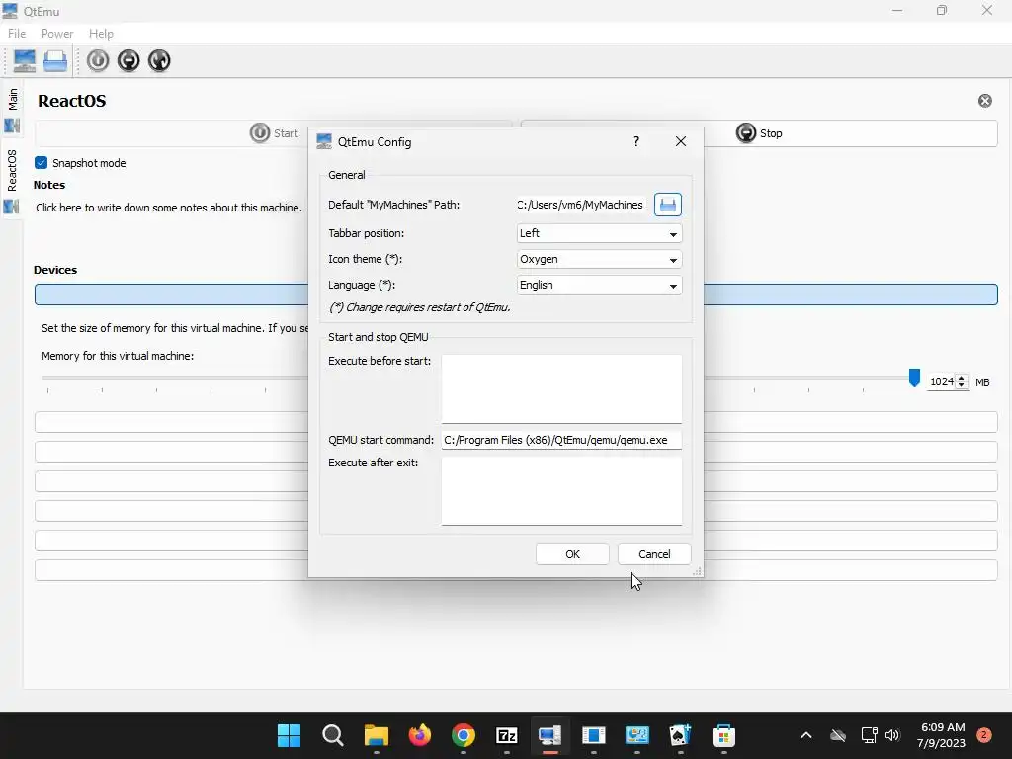Open taskbar Search
The height and width of the screenshot is (759, 1012).
click(x=332, y=735)
